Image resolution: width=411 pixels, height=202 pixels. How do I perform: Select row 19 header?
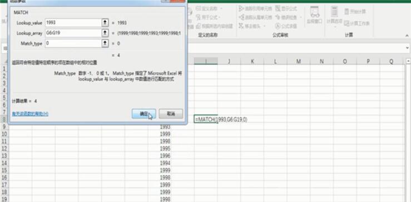[4, 199]
